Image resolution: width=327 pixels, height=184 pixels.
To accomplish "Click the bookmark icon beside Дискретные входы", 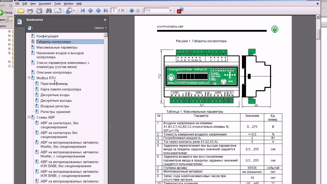I will tap(37, 95).
